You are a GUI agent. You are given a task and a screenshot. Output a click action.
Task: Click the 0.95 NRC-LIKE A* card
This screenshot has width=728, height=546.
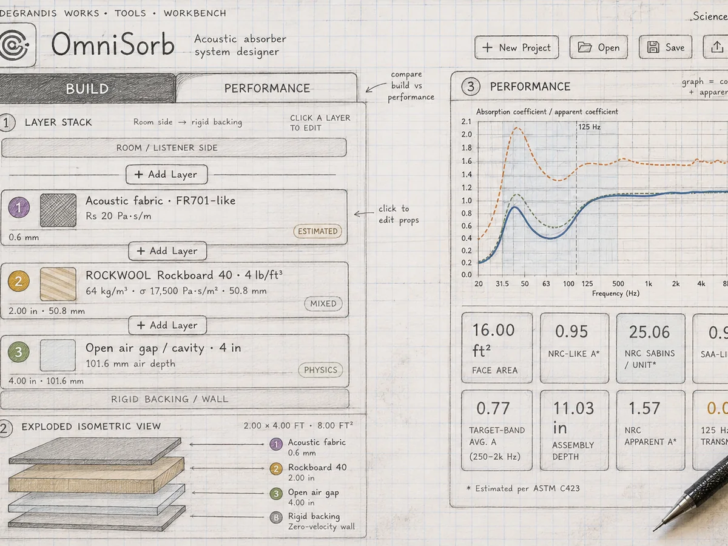pos(575,348)
